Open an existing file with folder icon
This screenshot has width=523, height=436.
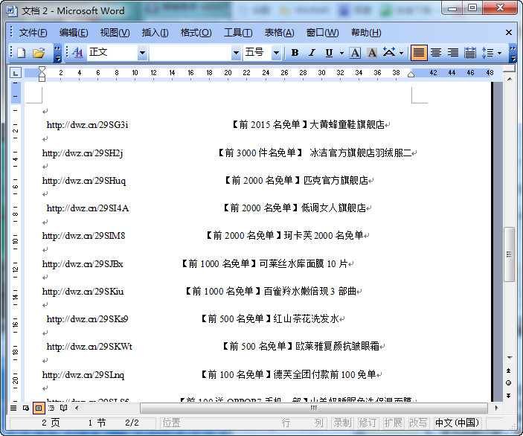point(39,53)
